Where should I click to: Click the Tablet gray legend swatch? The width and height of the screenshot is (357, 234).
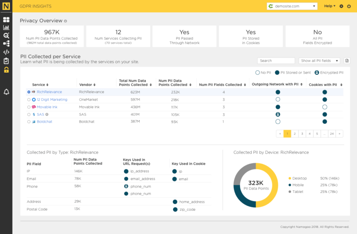point(290,192)
